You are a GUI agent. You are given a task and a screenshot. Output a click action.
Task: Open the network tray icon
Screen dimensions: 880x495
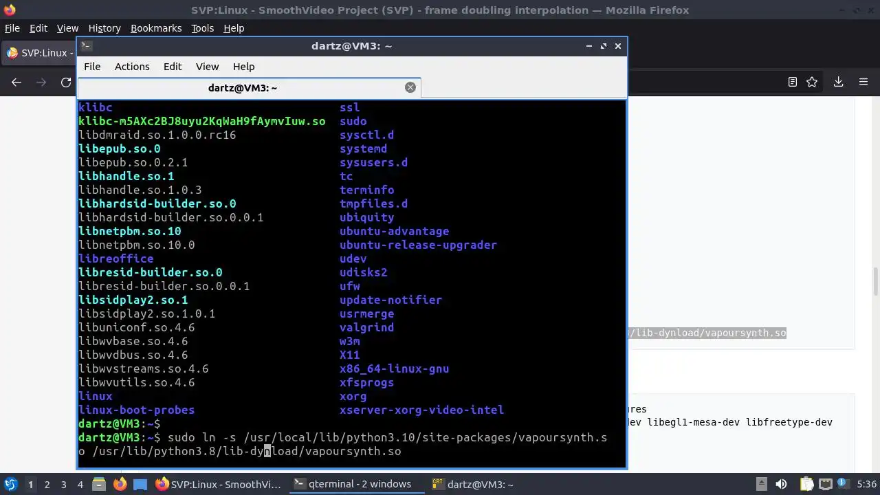pos(826,484)
